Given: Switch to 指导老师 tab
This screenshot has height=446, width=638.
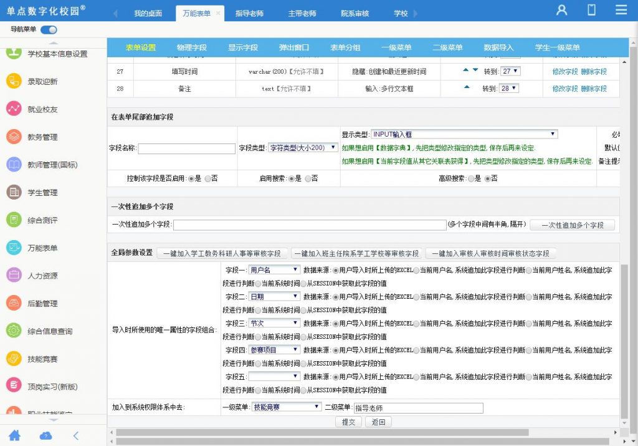Looking at the screenshot, I should point(249,14).
